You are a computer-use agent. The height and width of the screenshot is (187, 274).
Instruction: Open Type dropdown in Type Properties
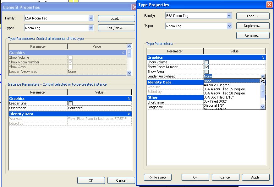tap(229, 26)
